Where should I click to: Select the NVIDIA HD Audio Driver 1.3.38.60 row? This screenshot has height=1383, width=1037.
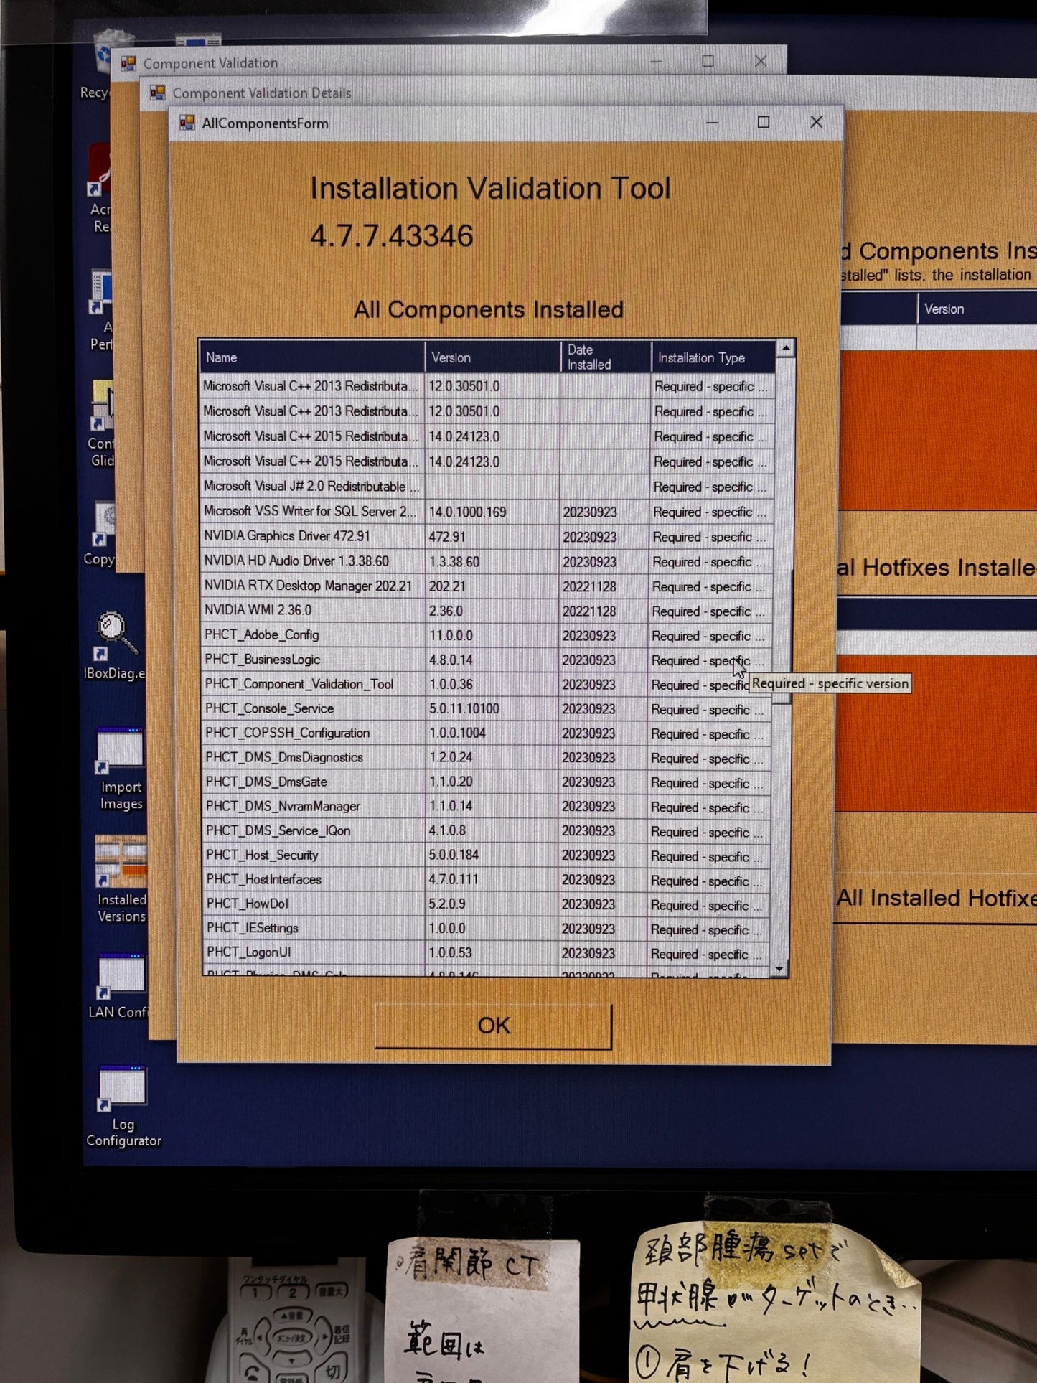487,561
